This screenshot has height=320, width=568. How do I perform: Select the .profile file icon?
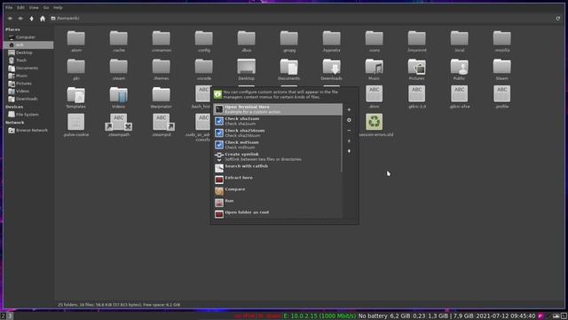pyautogui.click(x=502, y=94)
